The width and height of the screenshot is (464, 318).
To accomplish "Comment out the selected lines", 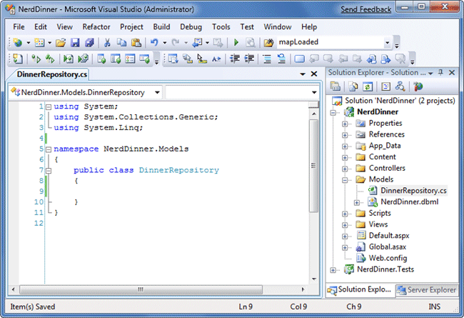I will point(267,59).
